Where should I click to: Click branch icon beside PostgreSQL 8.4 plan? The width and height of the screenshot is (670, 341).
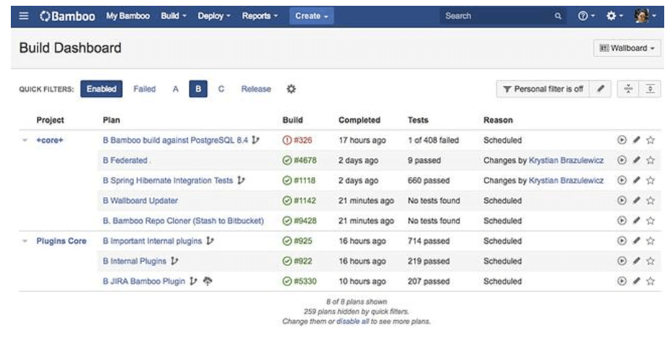[x=255, y=139]
